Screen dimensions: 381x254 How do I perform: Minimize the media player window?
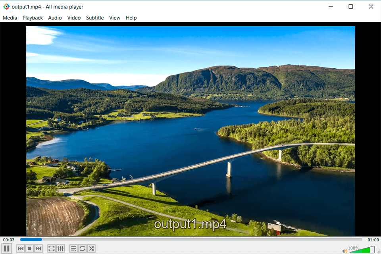331,7
